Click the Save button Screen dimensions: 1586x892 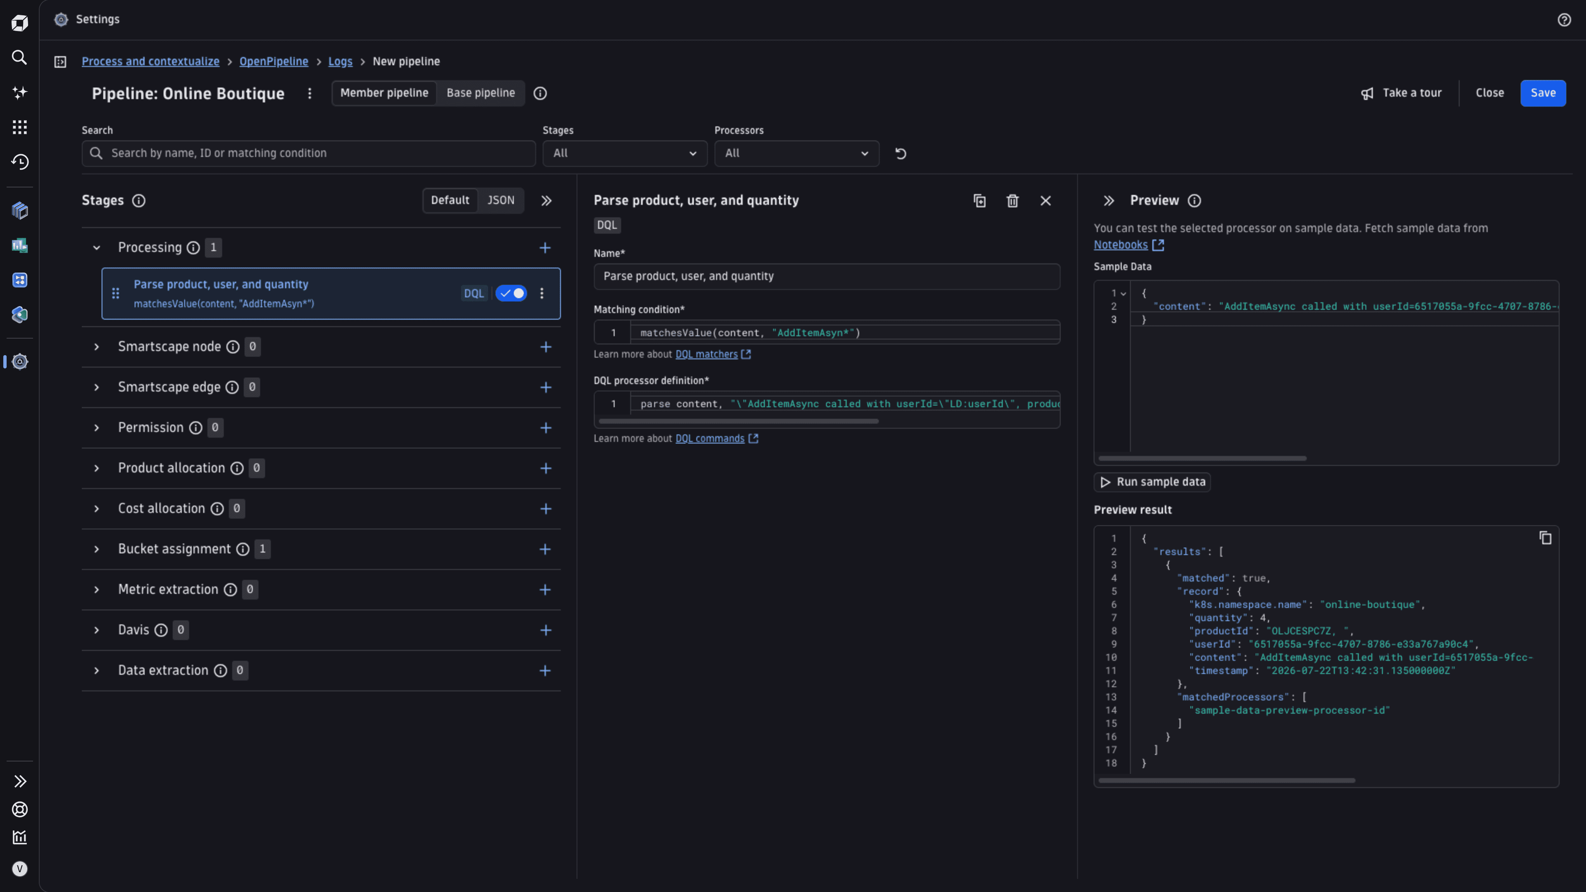[1543, 93]
